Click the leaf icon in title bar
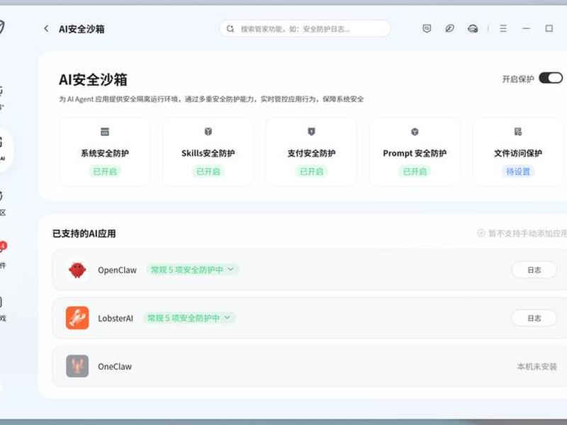This screenshot has height=425, width=567. tap(449, 28)
